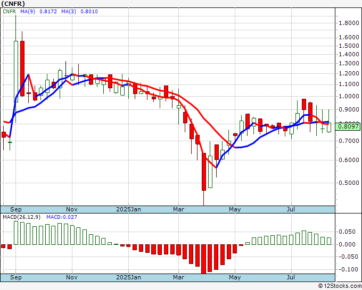
Task: Click the 1.2000 price axis label
Action: (349, 74)
